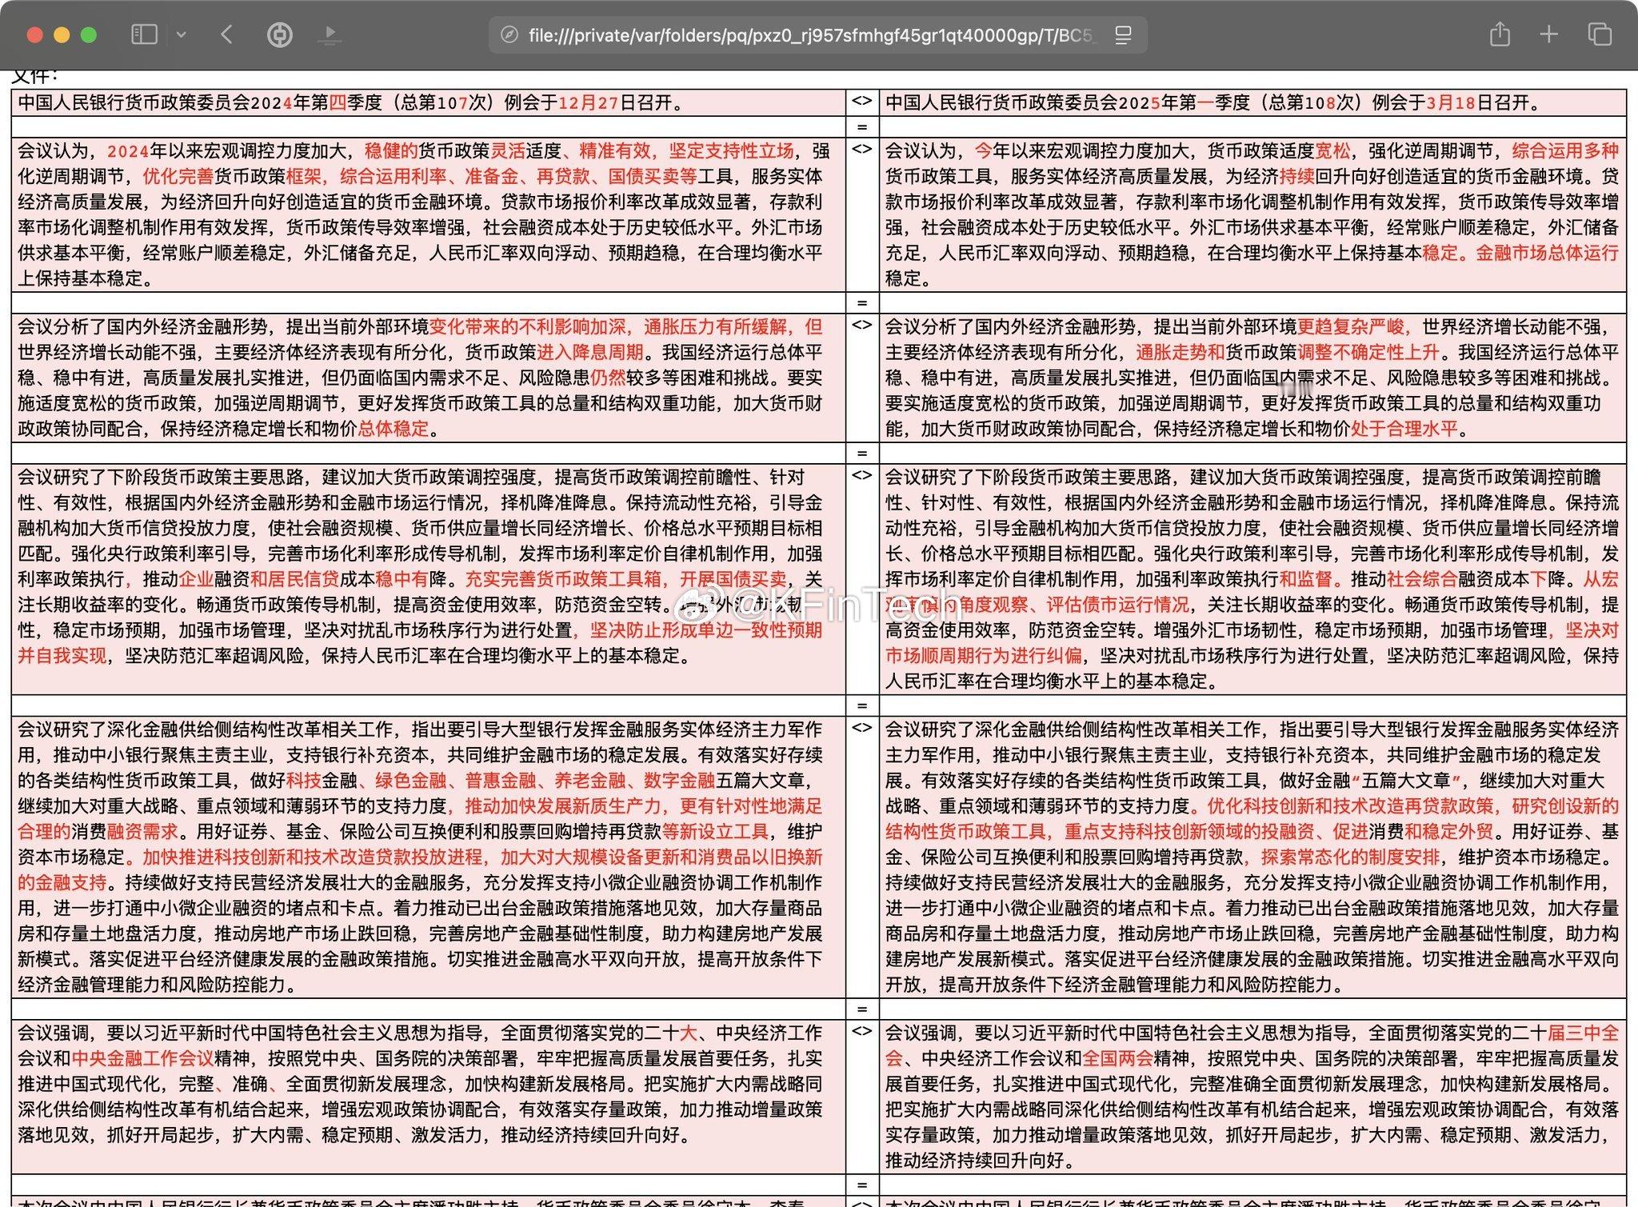Click the '<>' marker beside the 2024年第四季度 row
1638x1207 pixels.
(x=861, y=101)
